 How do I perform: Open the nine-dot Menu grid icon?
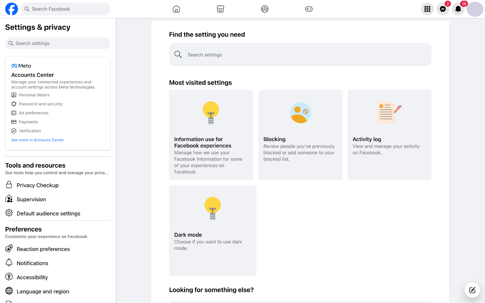[427, 9]
